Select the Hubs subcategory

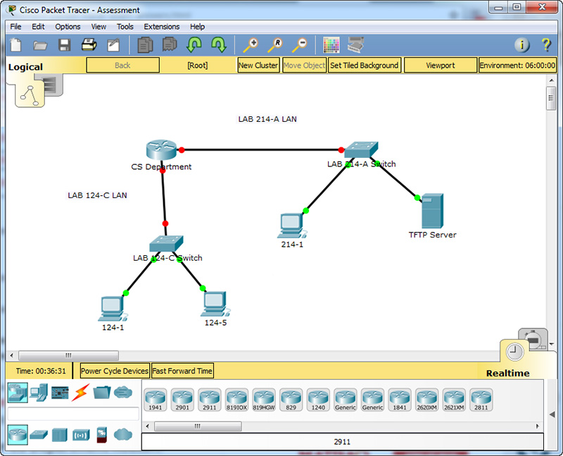[60, 435]
